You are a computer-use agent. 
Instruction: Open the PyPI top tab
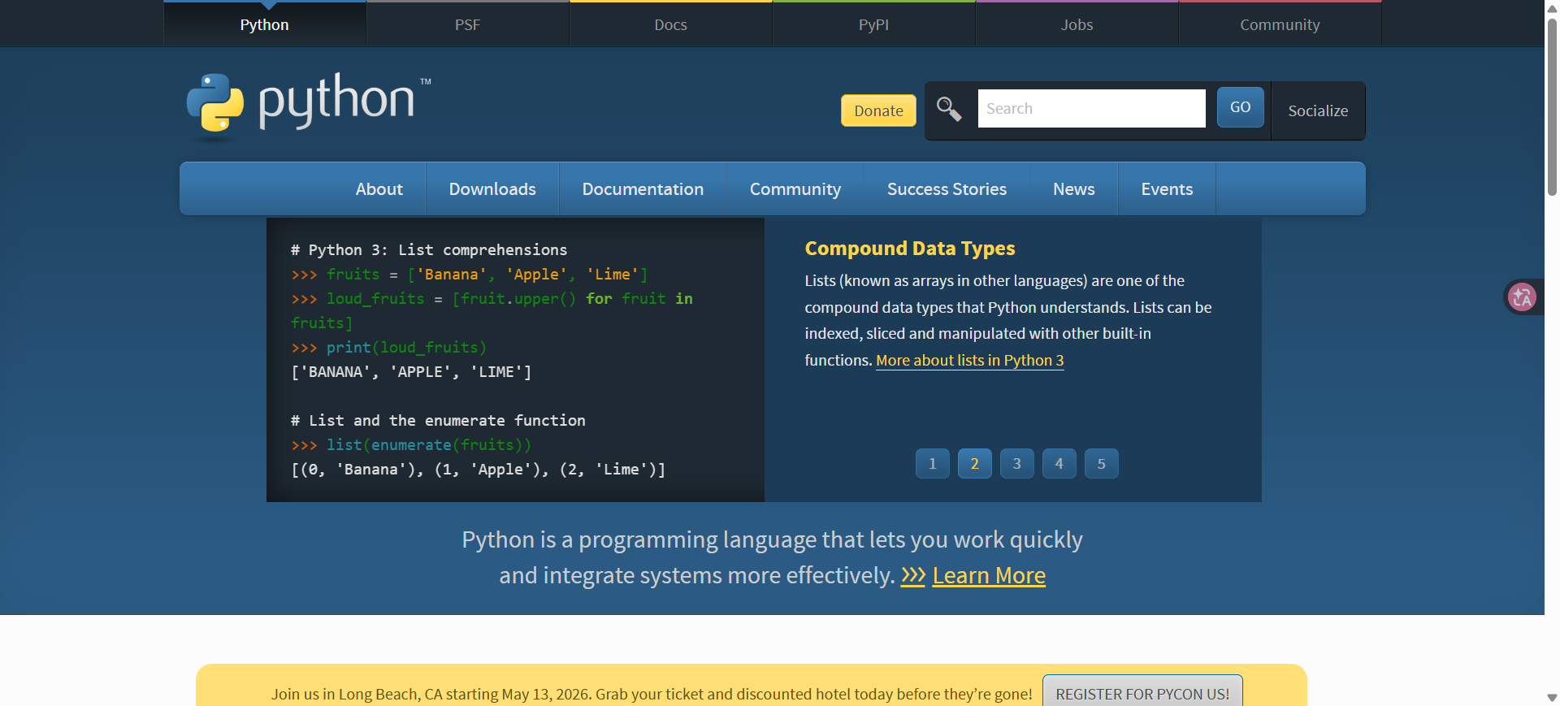[874, 24]
